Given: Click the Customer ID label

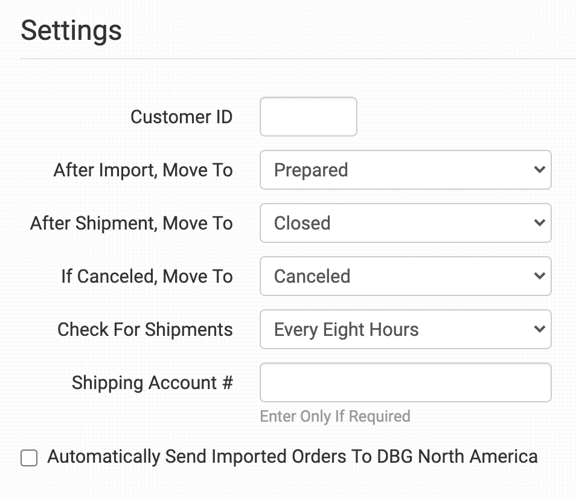Looking at the screenshot, I should coord(181,117).
